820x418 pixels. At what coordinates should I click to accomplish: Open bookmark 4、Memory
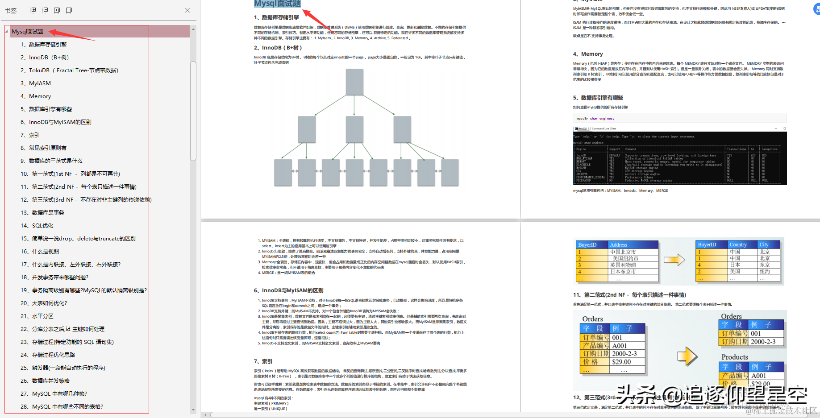[36, 96]
